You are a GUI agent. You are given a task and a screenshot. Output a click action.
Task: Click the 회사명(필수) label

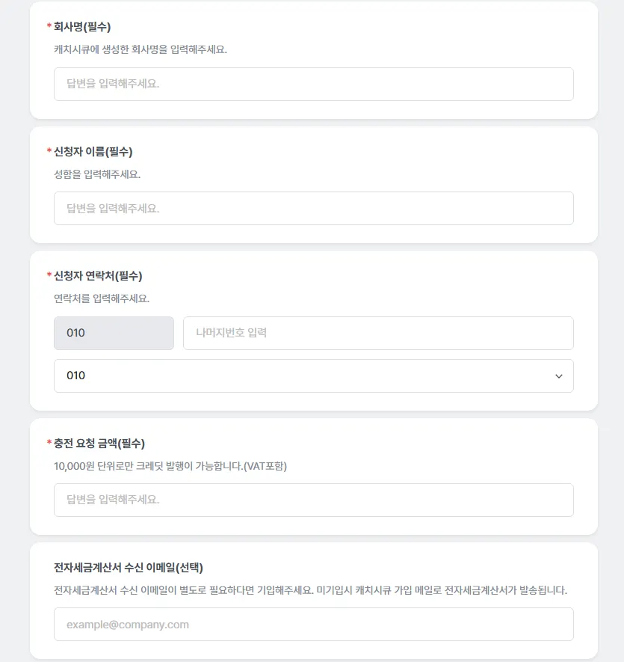tap(82, 27)
